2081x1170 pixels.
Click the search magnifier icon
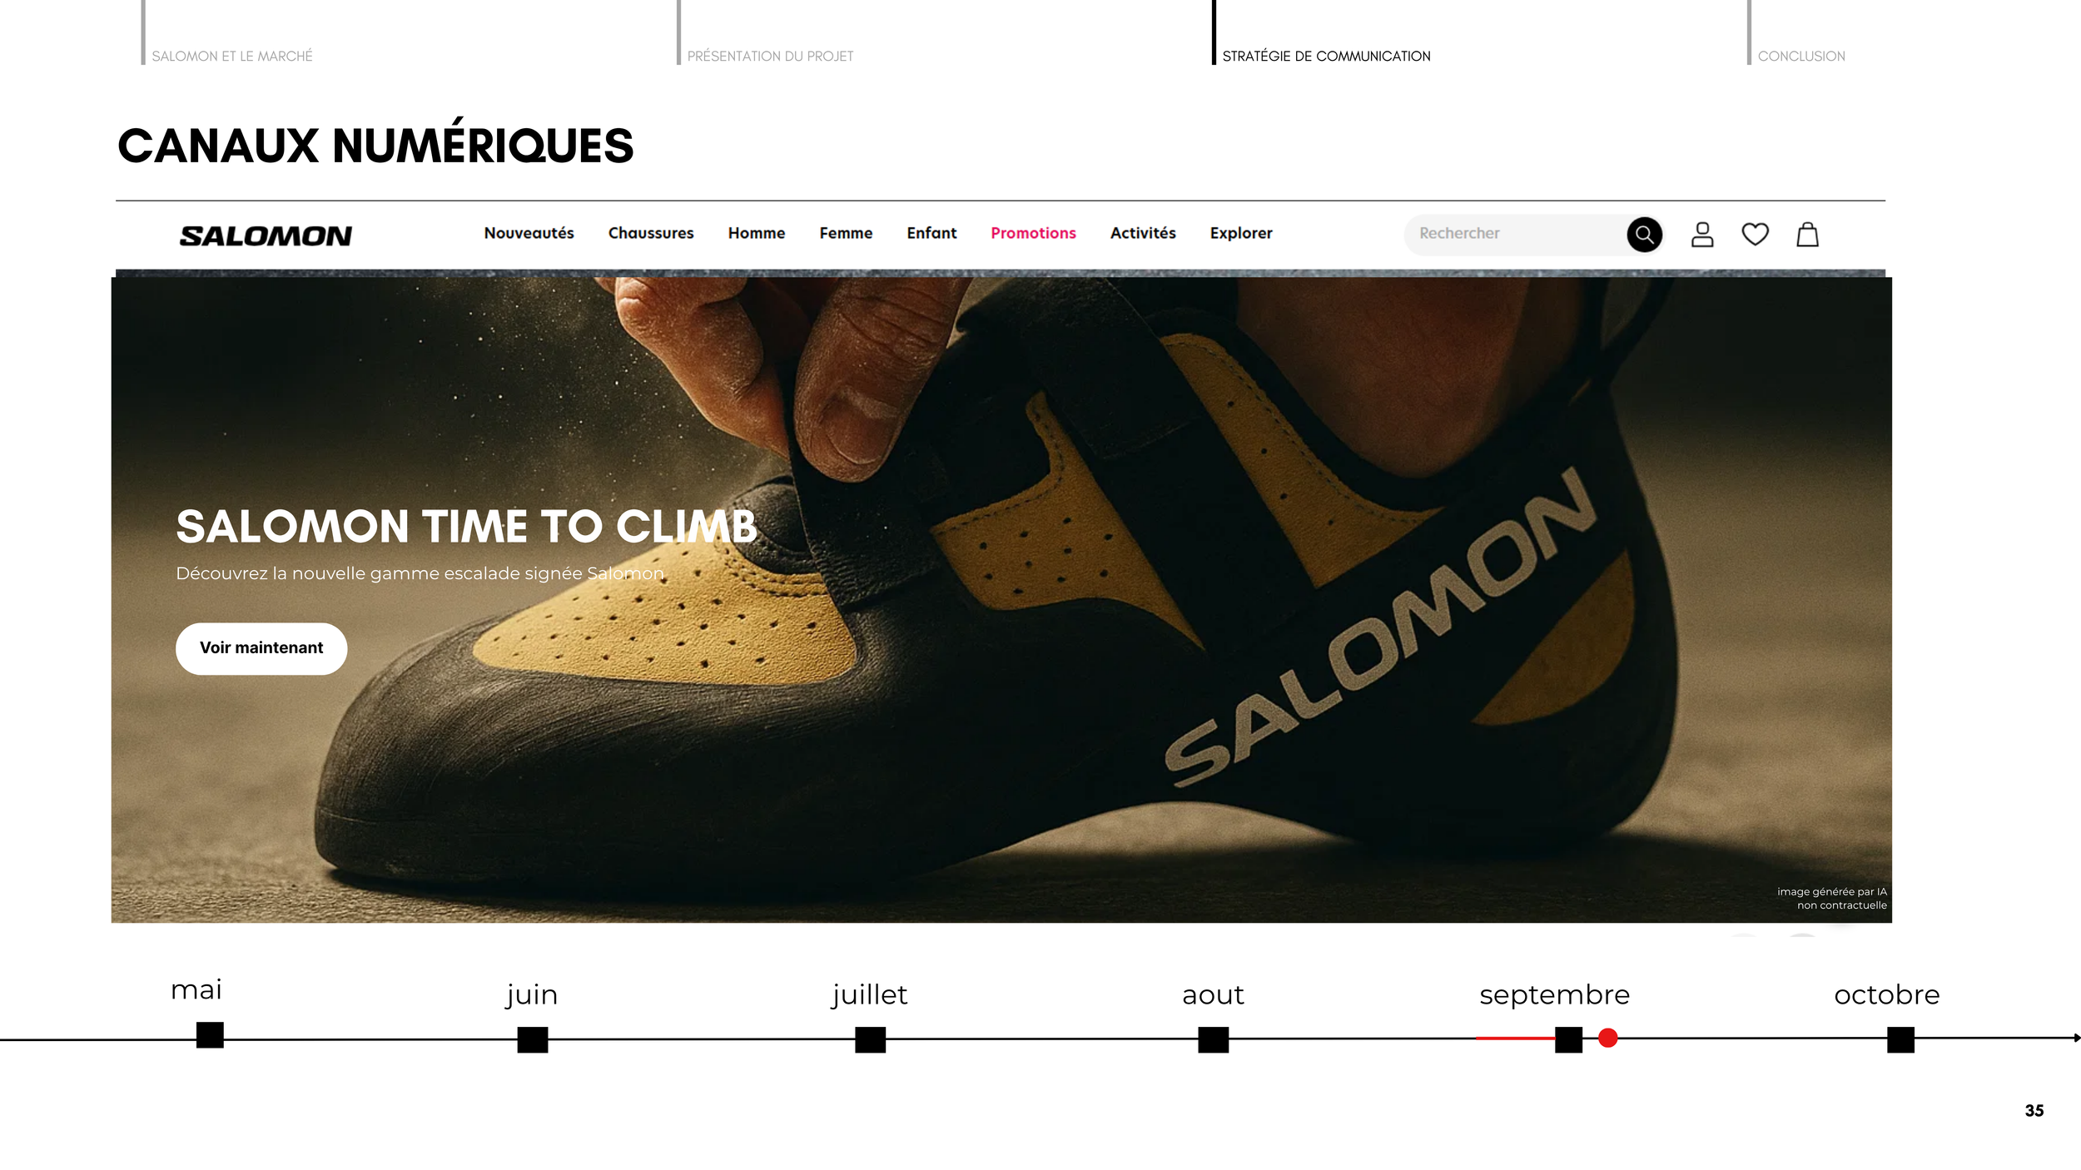click(1644, 235)
